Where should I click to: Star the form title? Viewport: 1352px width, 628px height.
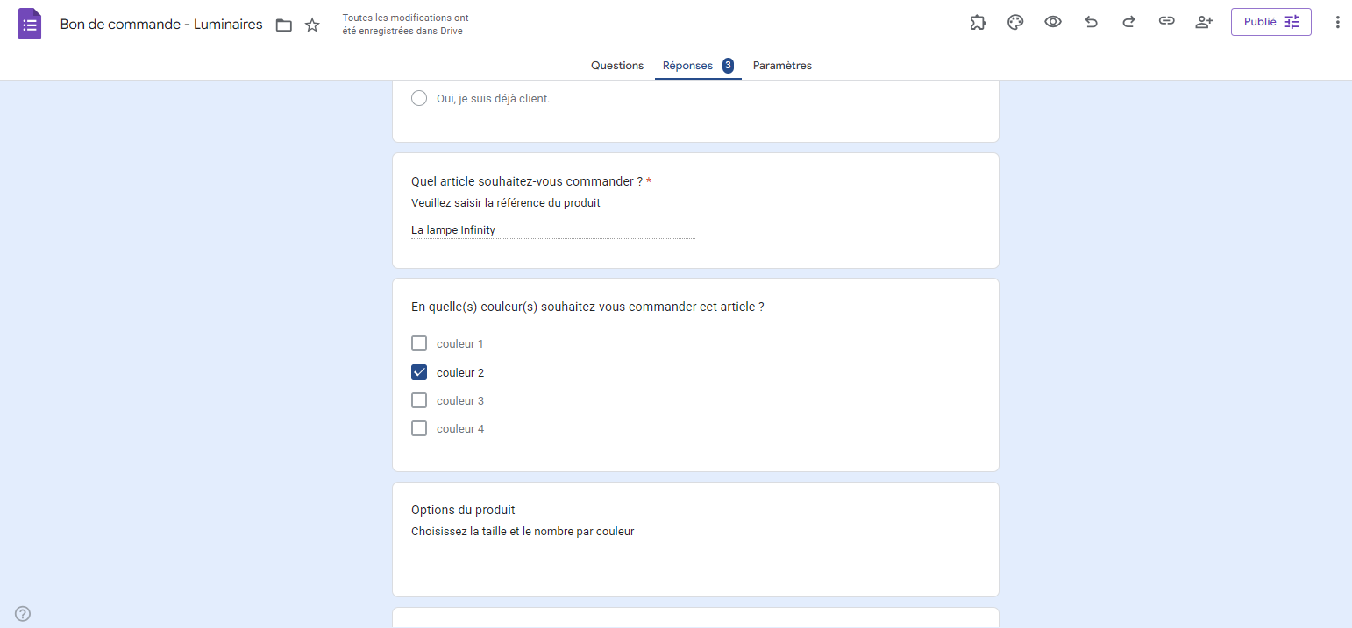click(312, 25)
